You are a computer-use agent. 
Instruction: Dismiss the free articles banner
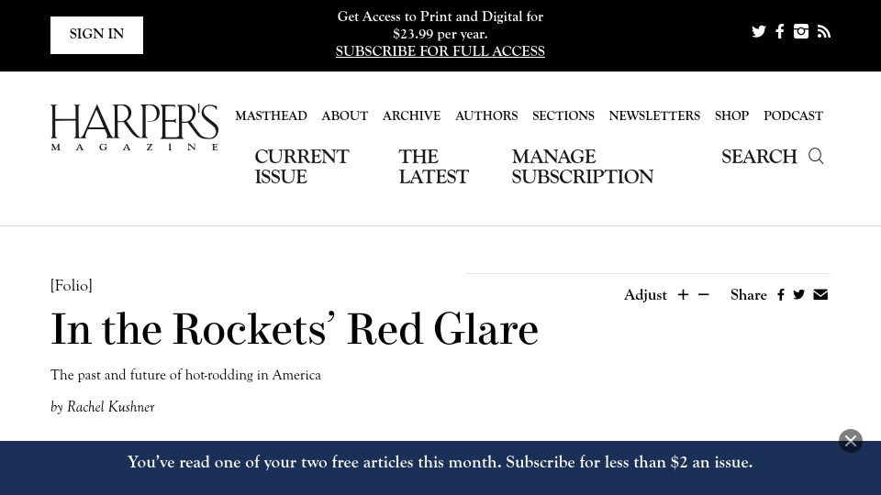click(x=851, y=441)
